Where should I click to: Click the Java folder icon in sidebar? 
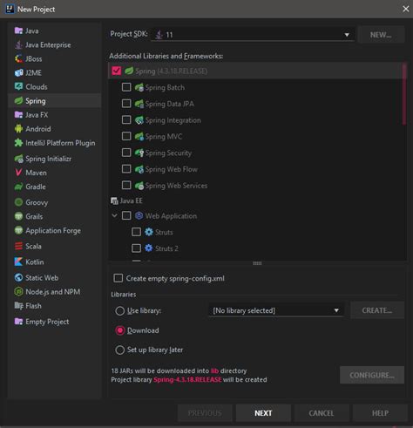pos(18,31)
